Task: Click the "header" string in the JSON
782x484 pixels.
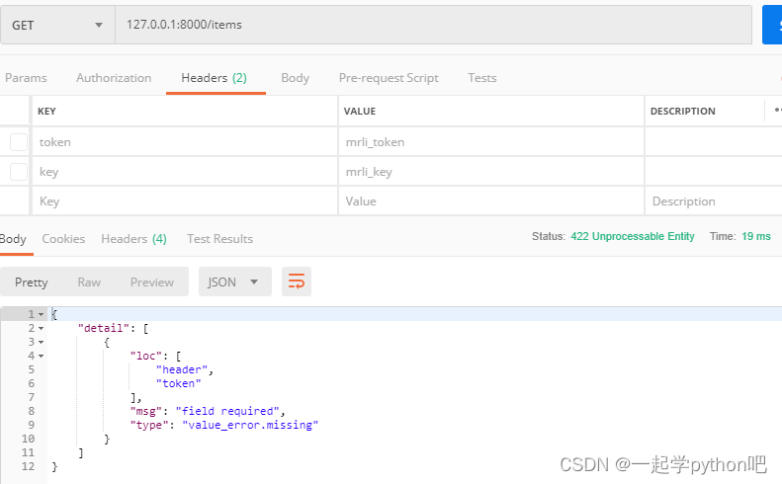Action: click(x=182, y=369)
